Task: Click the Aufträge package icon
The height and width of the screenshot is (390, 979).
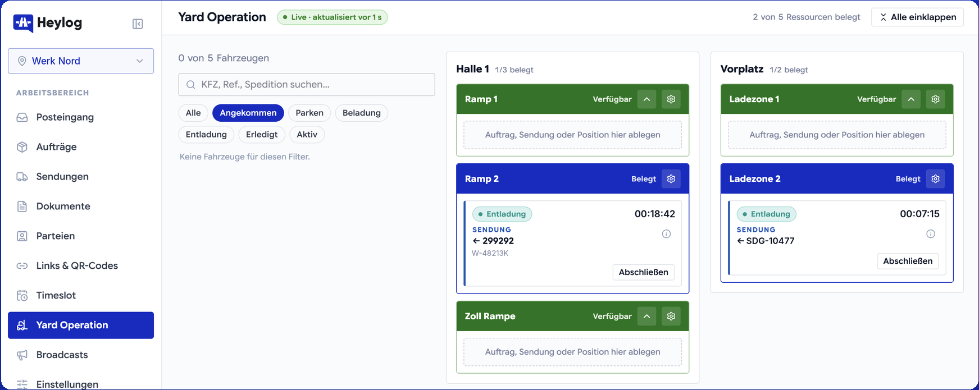Action: tap(22, 147)
